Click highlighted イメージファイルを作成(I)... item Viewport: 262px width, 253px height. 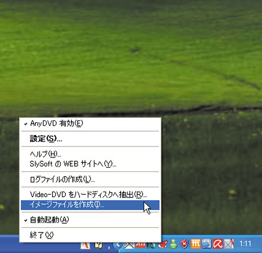[x=90, y=205]
